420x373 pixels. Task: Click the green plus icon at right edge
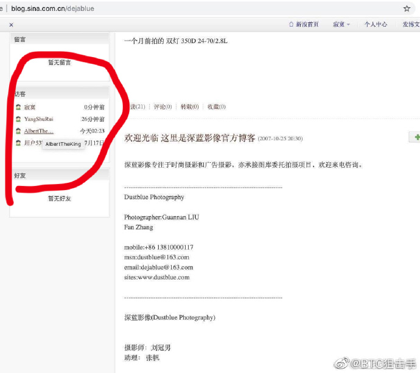(416, 138)
